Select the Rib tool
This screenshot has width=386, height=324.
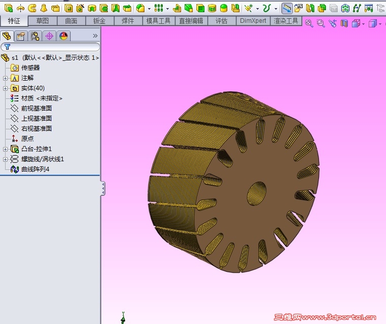(x=177, y=8)
